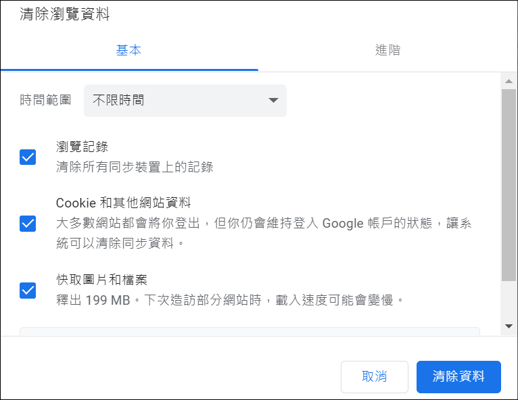Click the Cookie 和其他網站資料 heading
This screenshot has width=518, height=400.
click(x=123, y=203)
